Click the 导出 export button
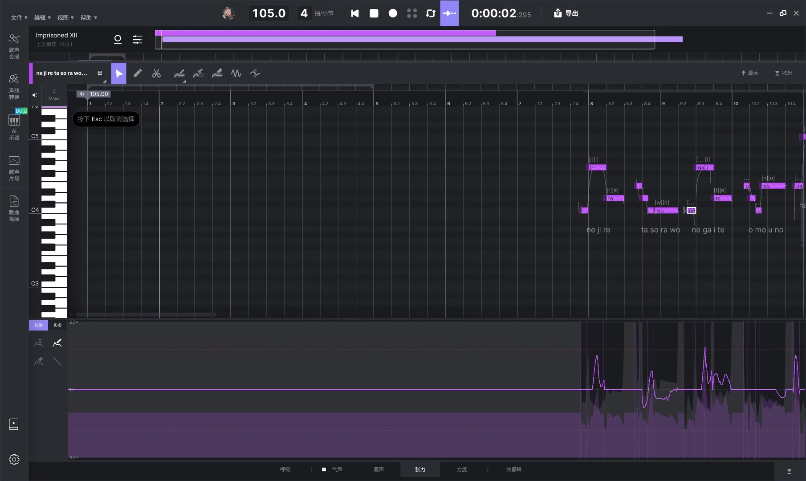The image size is (806, 481). 566,13
